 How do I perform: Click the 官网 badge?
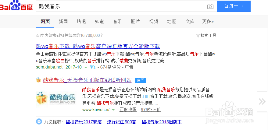[141, 80]
